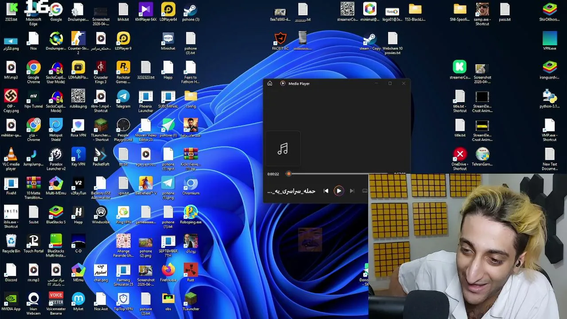Select the Discord desktop shortcut
The height and width of the screenshot is (319, 567).
pyautogui.click(x=11, y=273)
